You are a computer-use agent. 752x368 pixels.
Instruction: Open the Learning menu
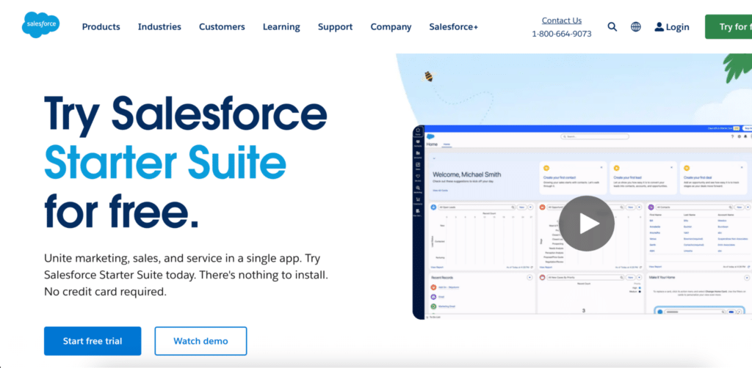point(281,27)
